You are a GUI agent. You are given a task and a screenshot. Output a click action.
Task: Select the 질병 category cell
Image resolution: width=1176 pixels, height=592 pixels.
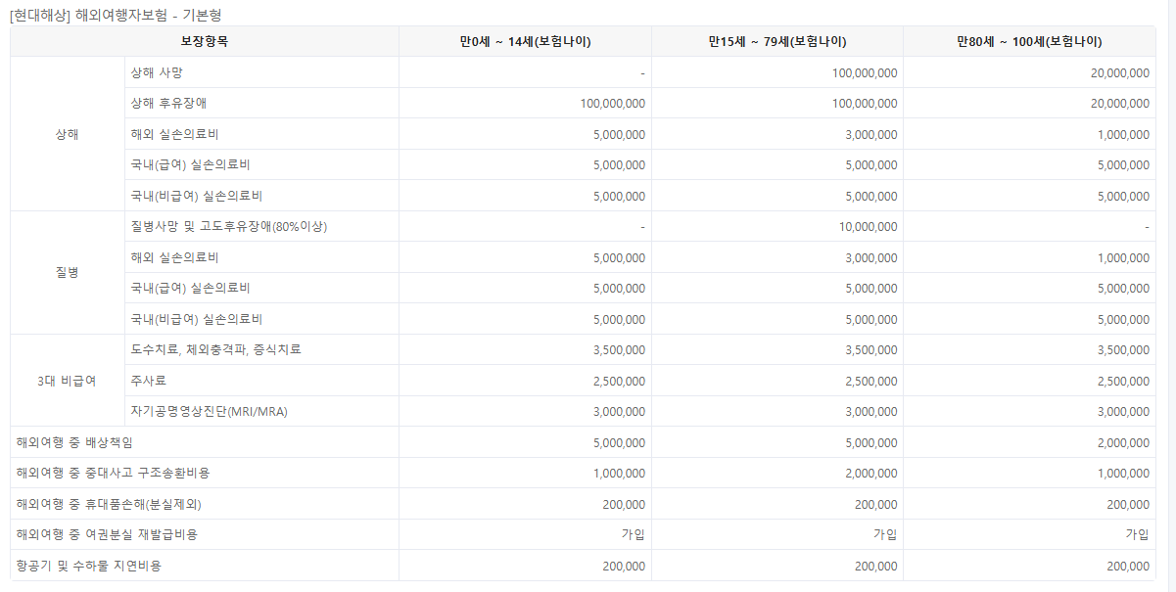tap(67, 273)
